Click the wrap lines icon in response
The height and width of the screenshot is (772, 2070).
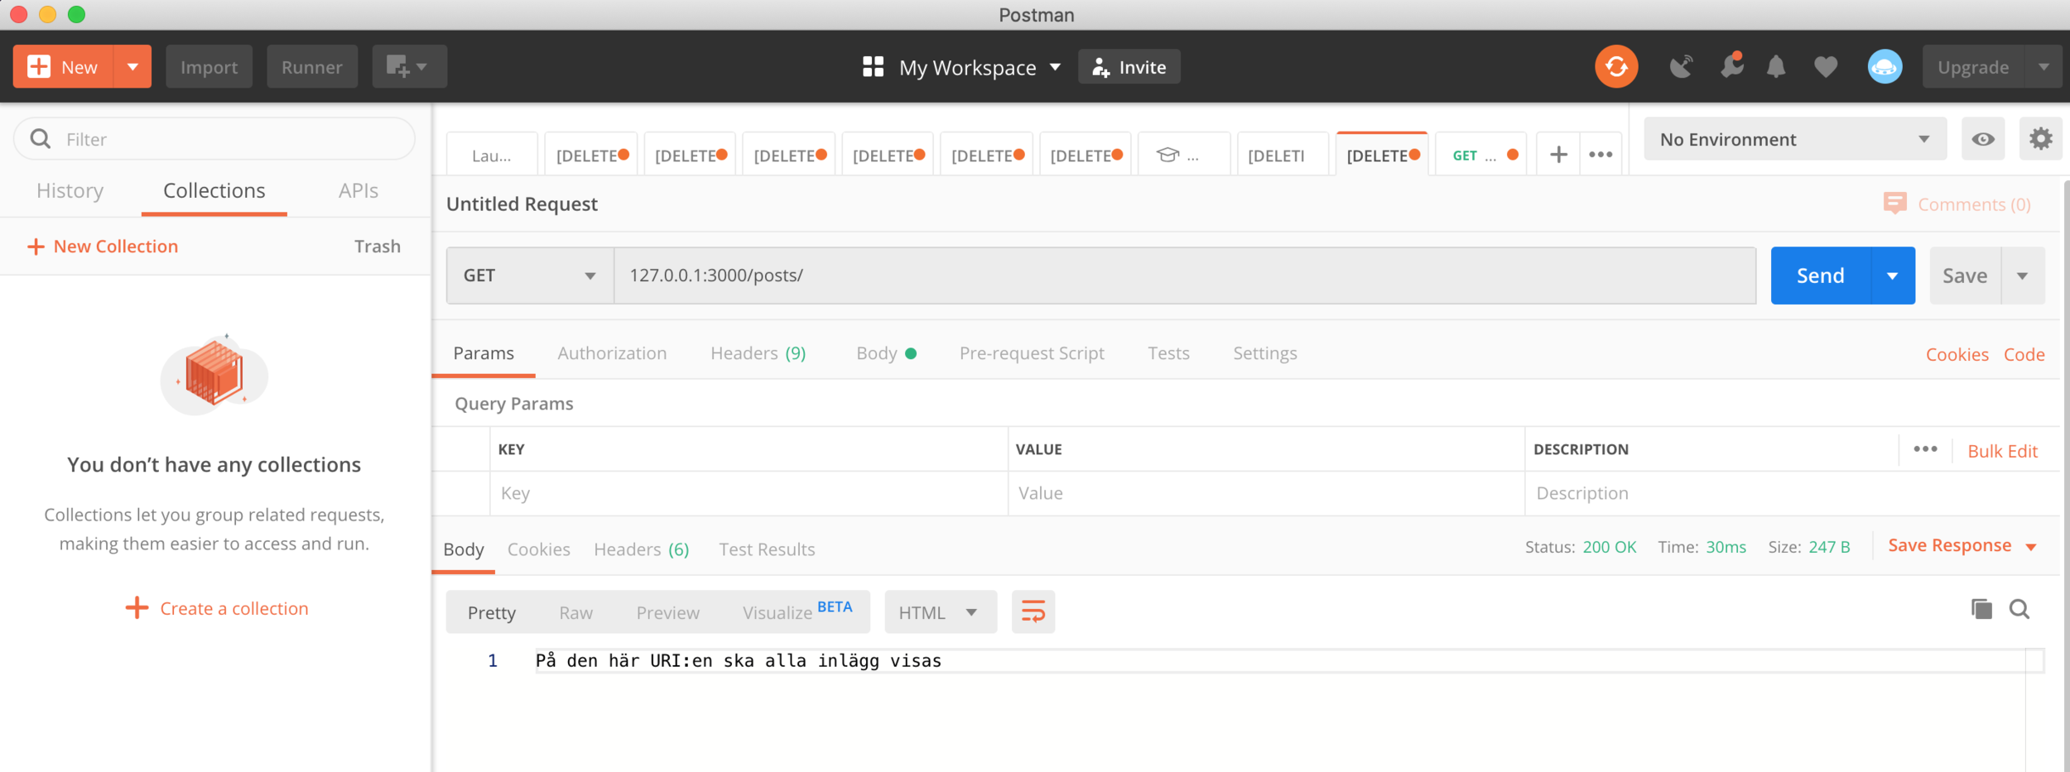pos(1033,612)
